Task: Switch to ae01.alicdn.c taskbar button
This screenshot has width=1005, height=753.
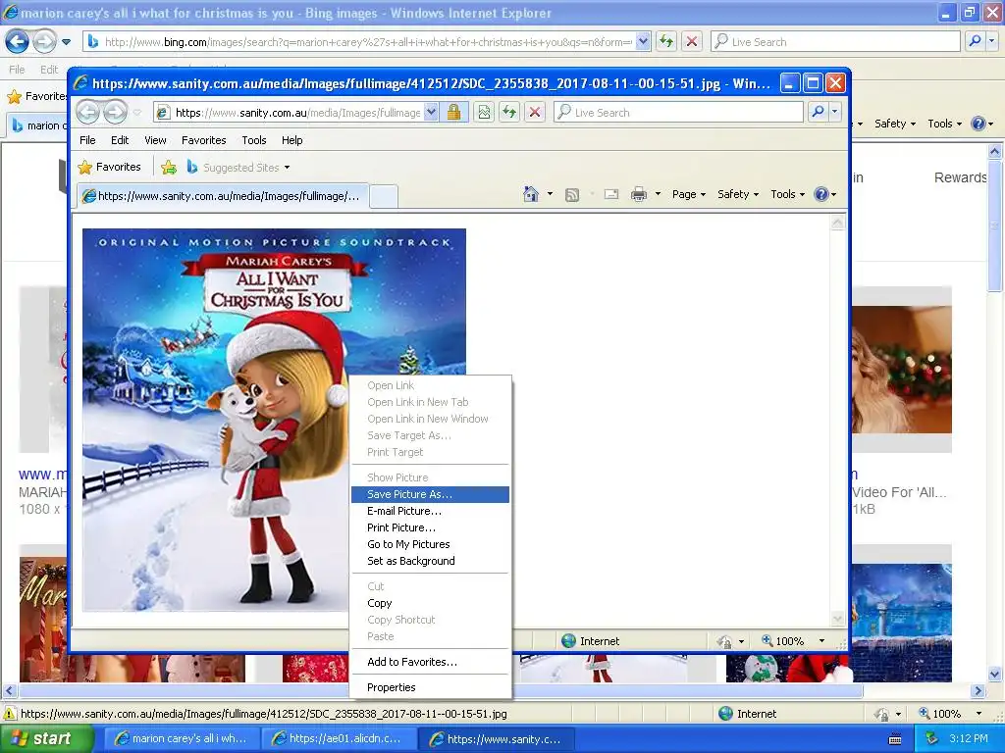Action: pyautogui.click(x=340, y=739)
